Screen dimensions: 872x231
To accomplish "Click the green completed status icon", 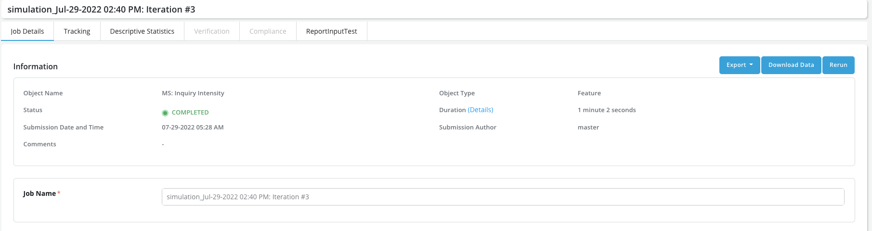I will tap(165, 113).
